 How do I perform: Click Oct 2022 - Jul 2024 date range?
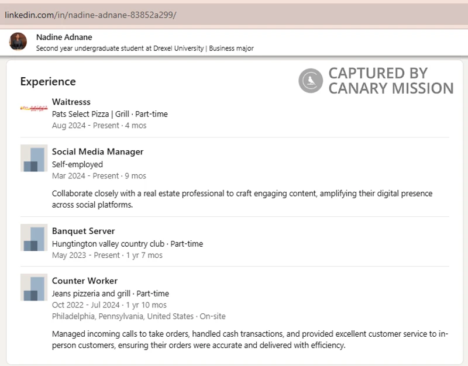(109, 305)
